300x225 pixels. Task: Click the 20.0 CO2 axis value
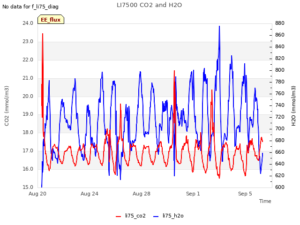[x=28, y=96]
